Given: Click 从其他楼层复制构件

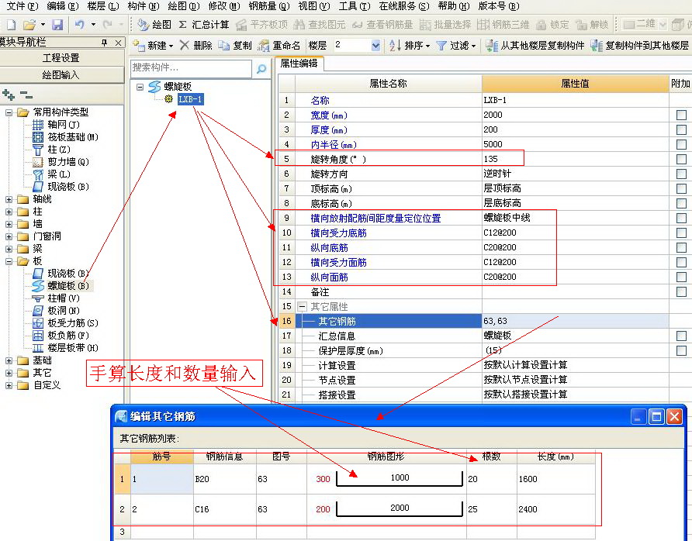Looking at the screenshot, I should point(535,46).
